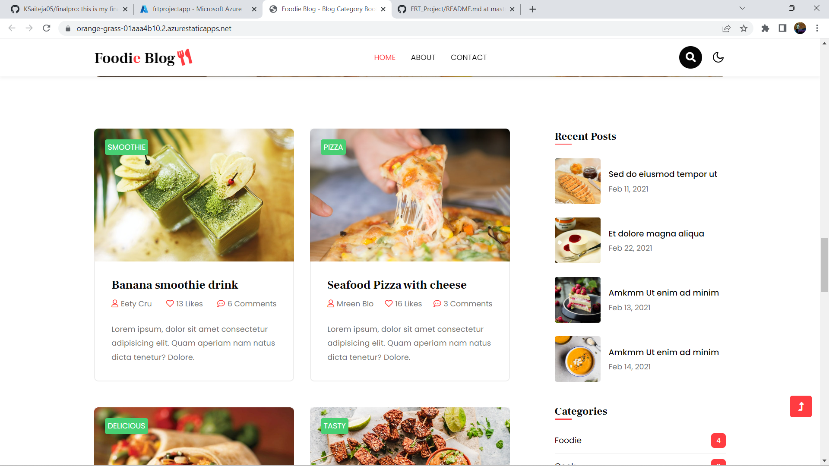Screen dimensions: 829x466
Task: Like the Banana smoothie drink post heart icon
Action: (x=170, y=303)
